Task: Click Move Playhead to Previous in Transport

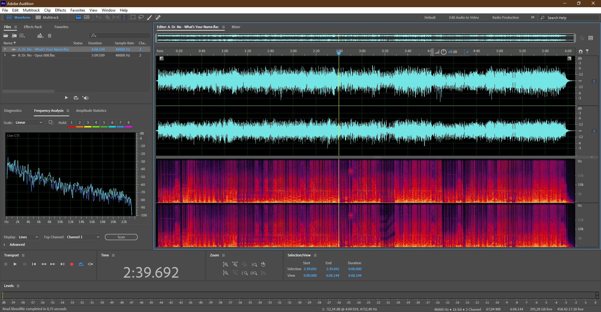Action: point(34,264)
